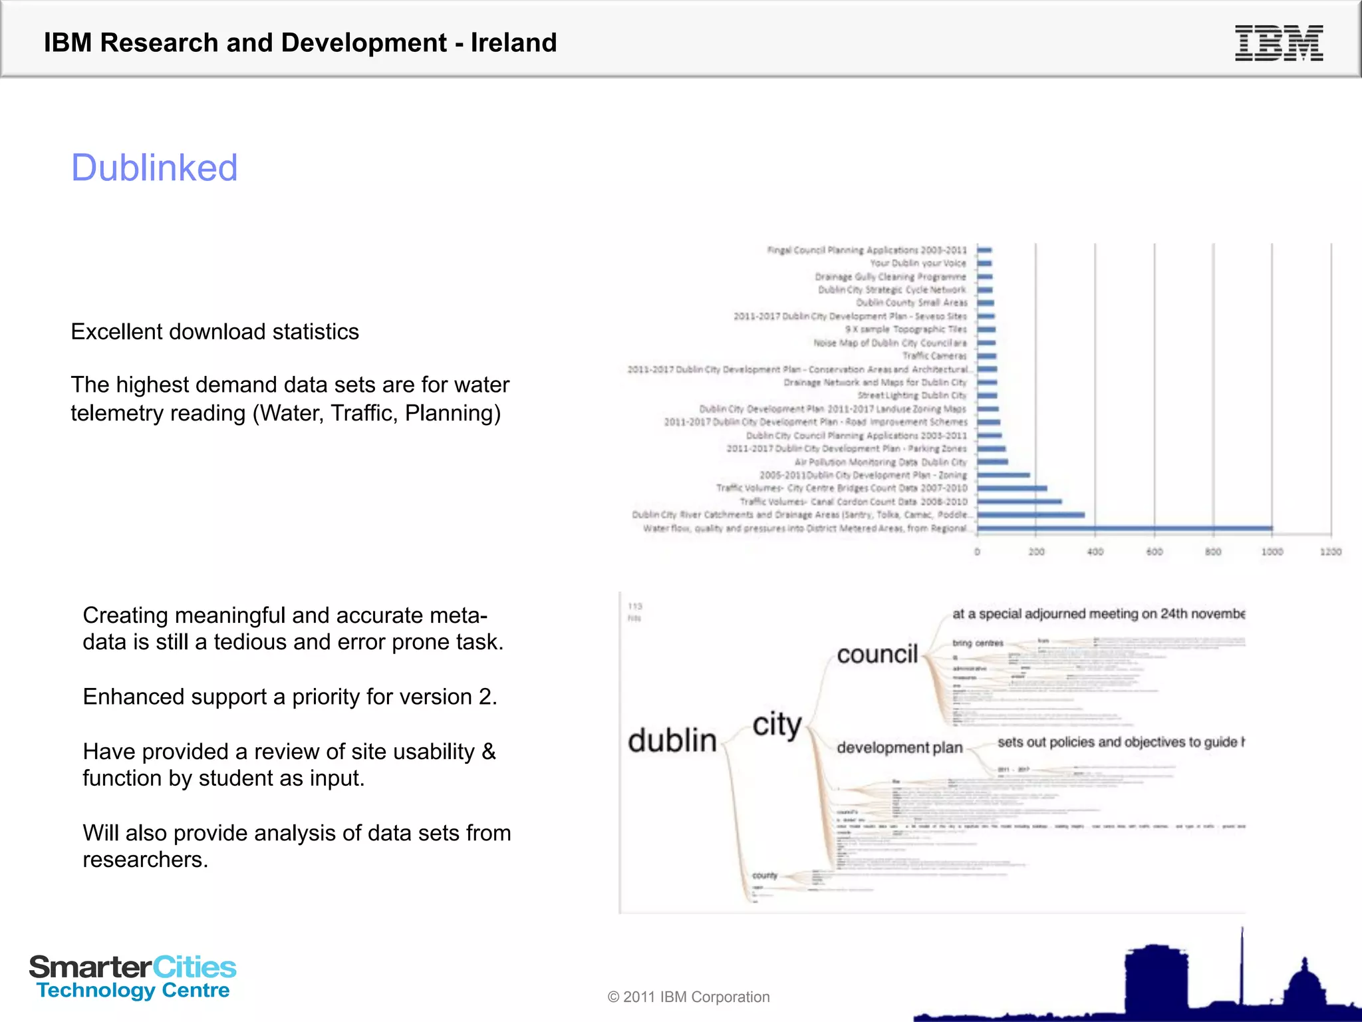This screenshot has height=1022, width=1362.
Task: Click 'Dublin County Small Areas' label
Action: 911,303
